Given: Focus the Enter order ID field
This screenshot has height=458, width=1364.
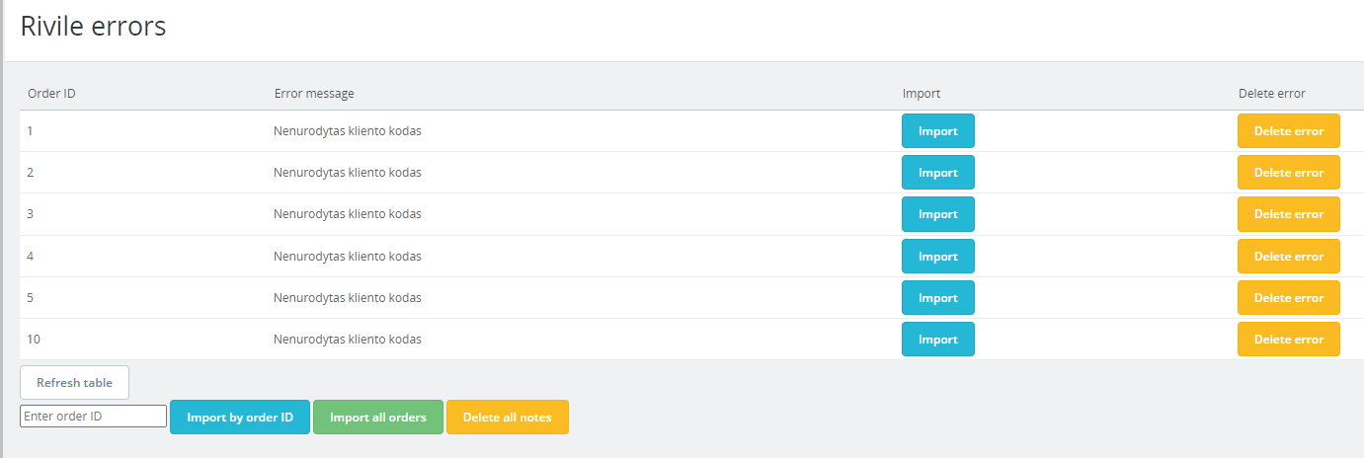Looking at the screenshot, I should 93,417.
